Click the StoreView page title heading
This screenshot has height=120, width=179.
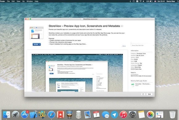(x=84, y=26)
